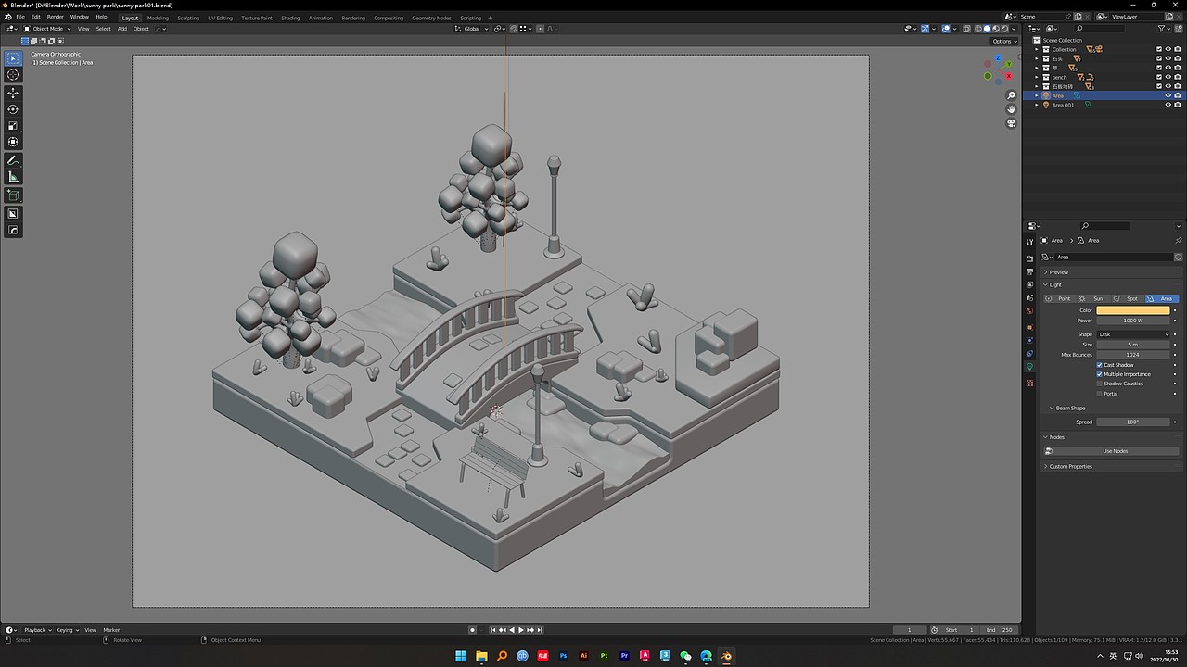
Task: Switch to the Geometry Nodes workspace tab
Action: coord(431,18)
